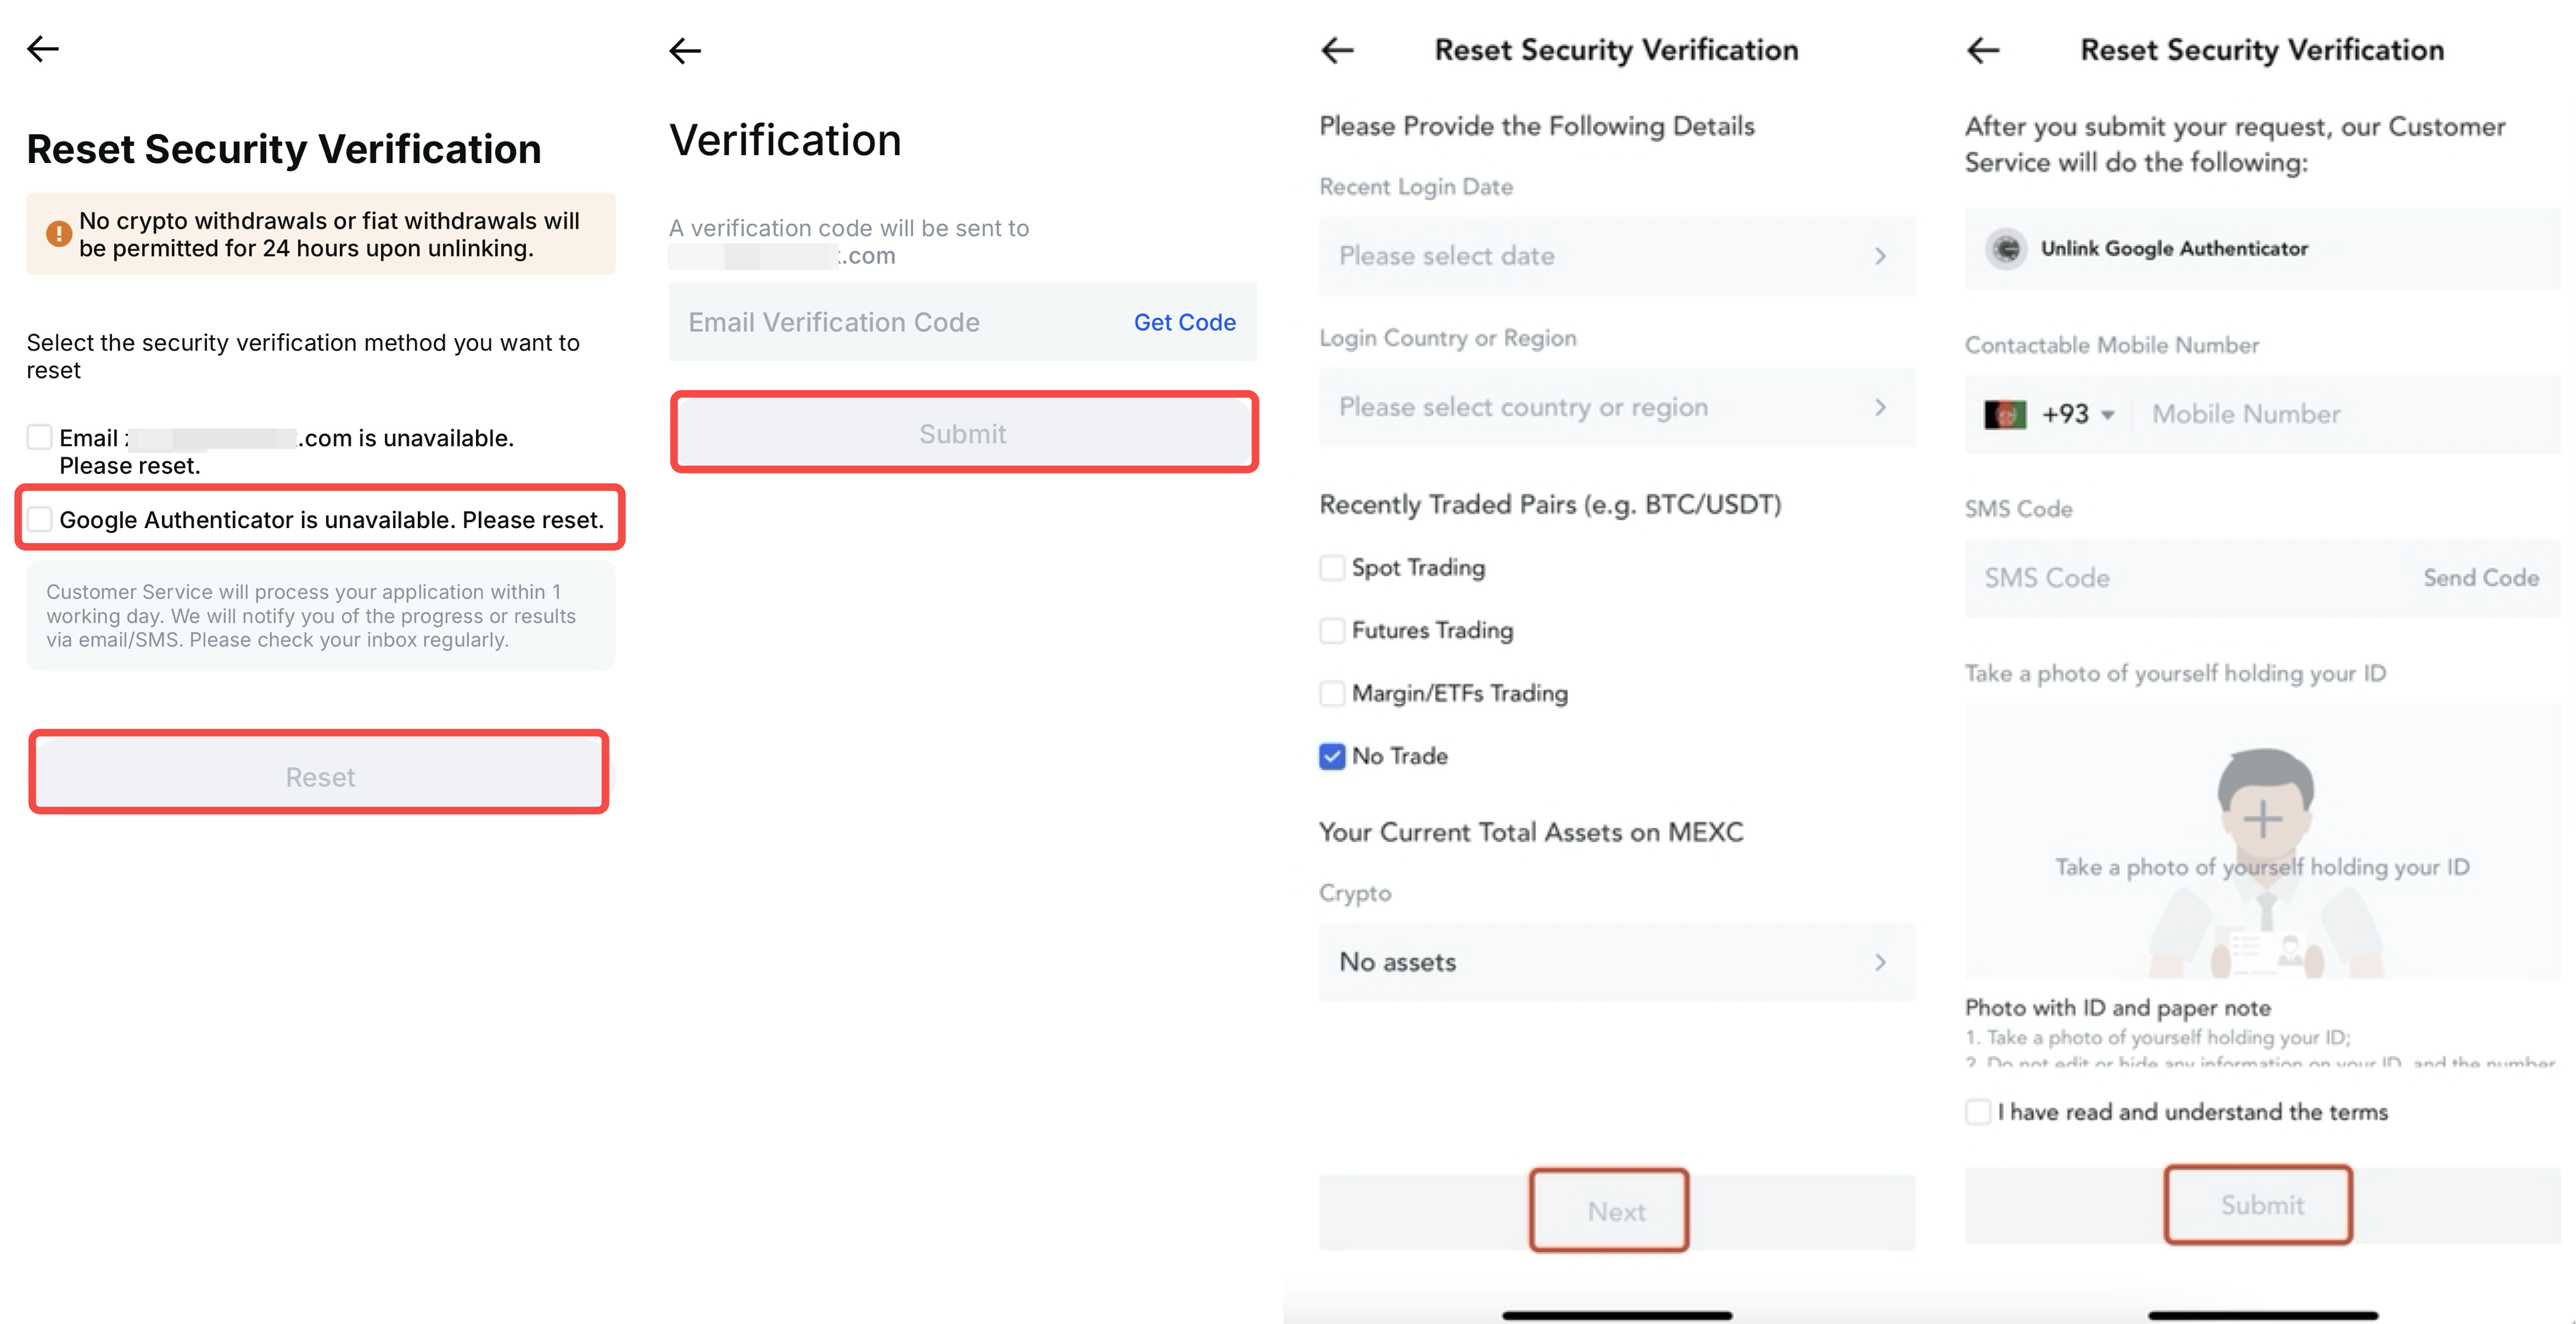
Task: Open the Crypto assets selector
Action: click(x=1615, y=962)
